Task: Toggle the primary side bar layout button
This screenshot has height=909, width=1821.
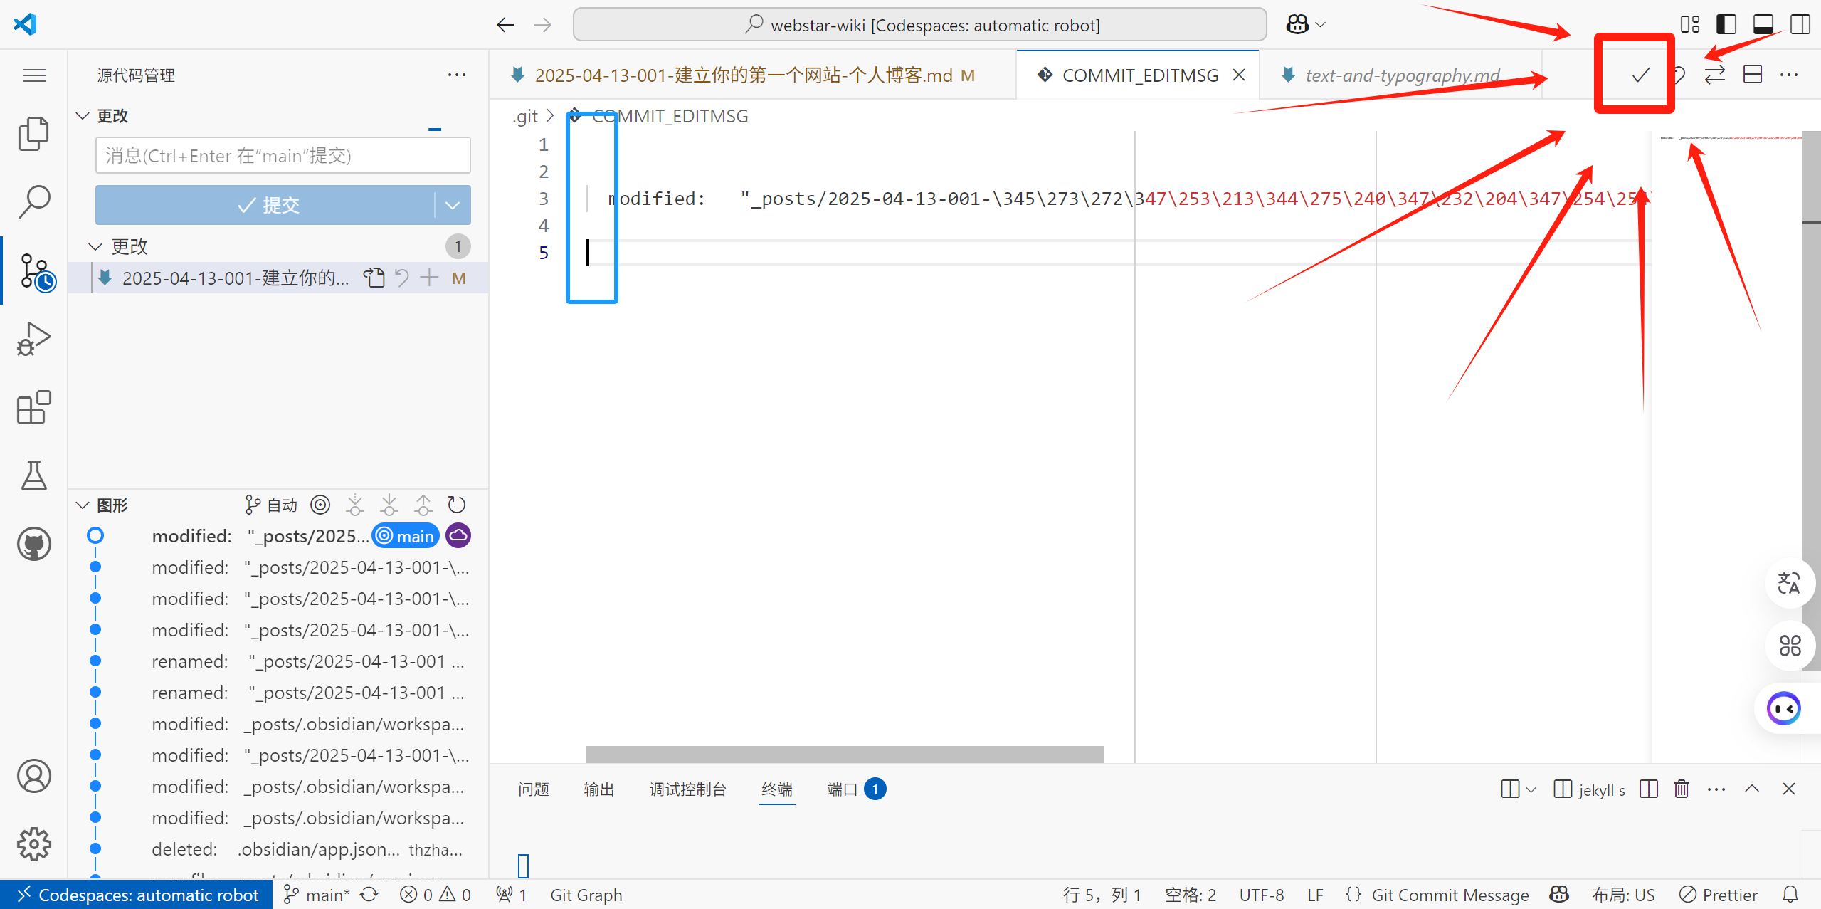Action: (1726, 24)
